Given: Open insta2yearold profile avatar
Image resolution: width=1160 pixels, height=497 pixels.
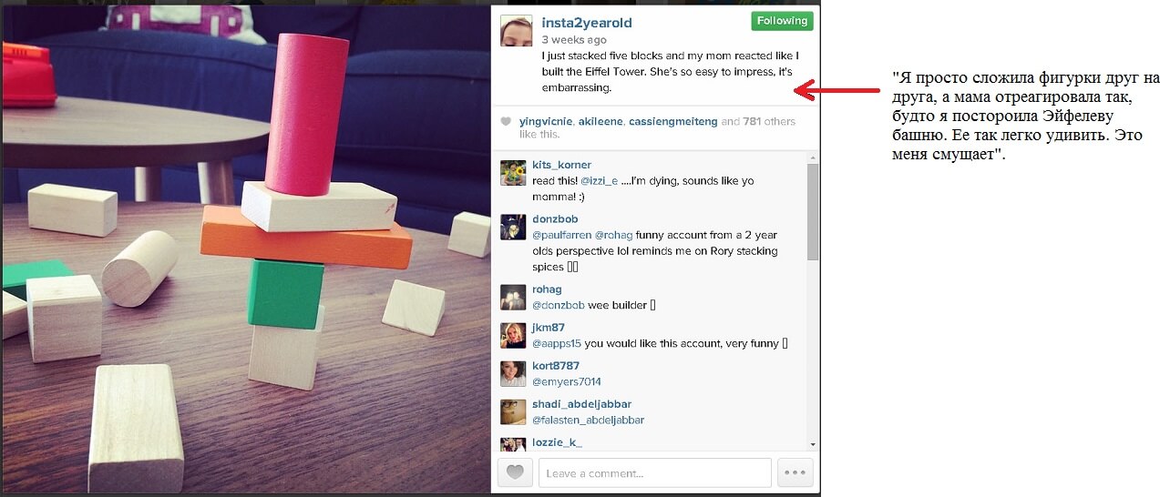Looking at the screenshot, I should (516, 32).
